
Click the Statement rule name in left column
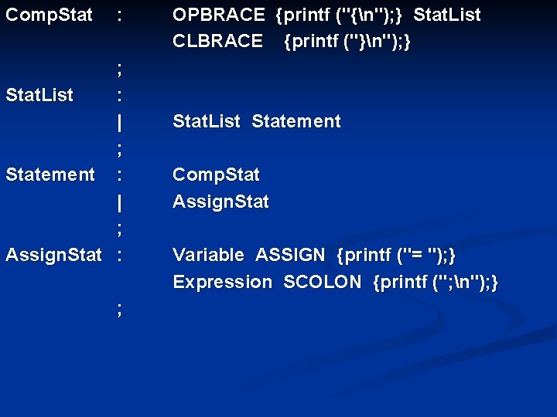coord(50,175)
